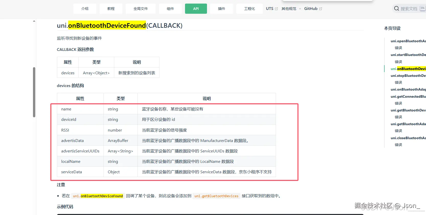Click the Array<Object> type cell
Image resolution: width=426 pixels, height=215 pixels.
pyautogui.click(x=96, y=73)
